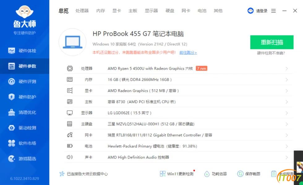
Task: Click the 保存截图 crop icon
Action: pos(240,174)
